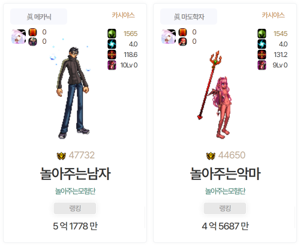Click the white-haired avatar on the left card

tap(19, 37)
